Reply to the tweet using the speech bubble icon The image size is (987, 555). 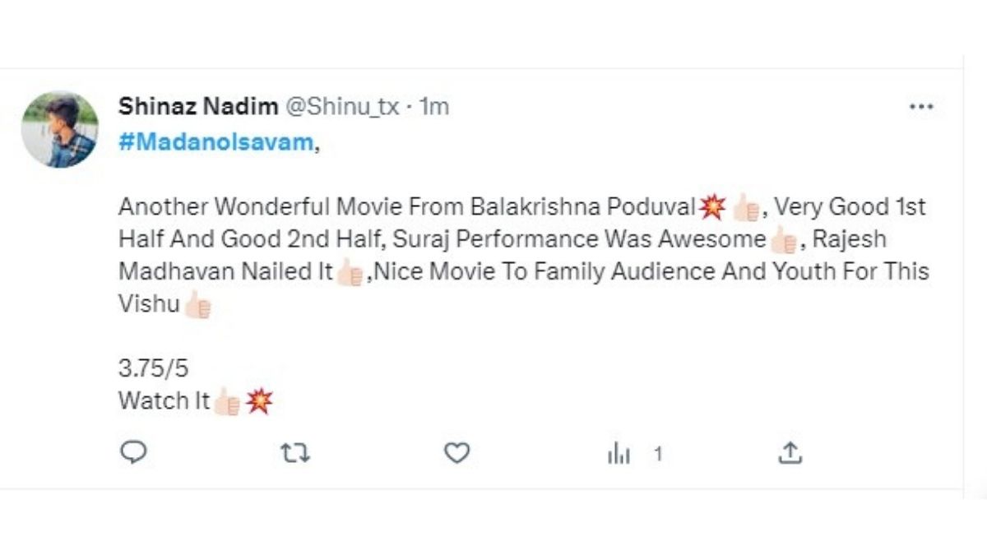136,451
